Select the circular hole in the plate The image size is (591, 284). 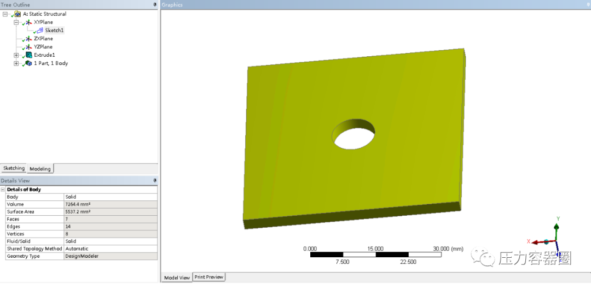pyautogui.click(x=353, y=135)
